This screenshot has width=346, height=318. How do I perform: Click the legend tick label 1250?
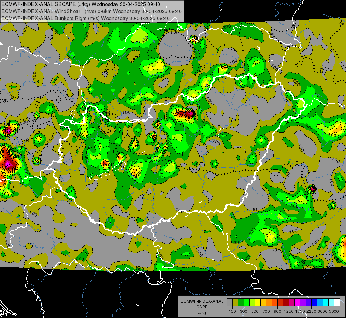(x=289, y=311)
